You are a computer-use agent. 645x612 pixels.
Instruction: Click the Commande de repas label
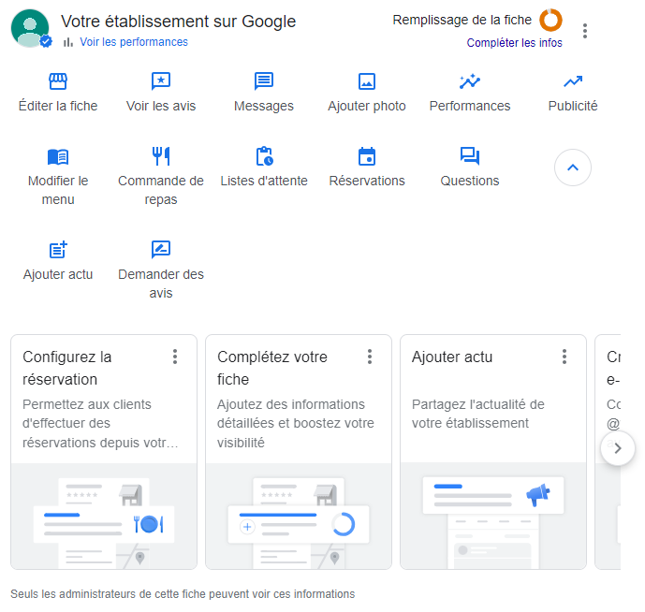coord(161,190)
